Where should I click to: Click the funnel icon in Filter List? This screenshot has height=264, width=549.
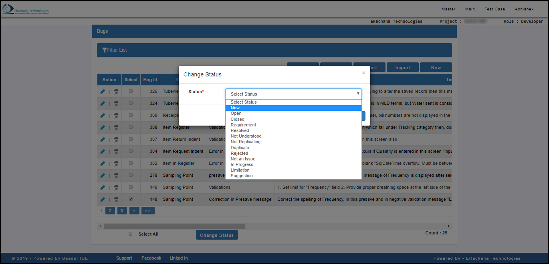[105, 50]
